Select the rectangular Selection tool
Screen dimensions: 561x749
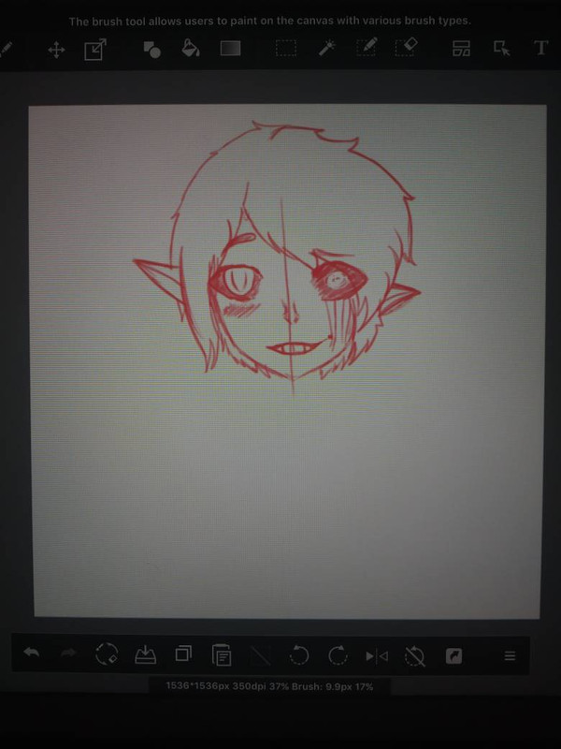click(286, 49)
